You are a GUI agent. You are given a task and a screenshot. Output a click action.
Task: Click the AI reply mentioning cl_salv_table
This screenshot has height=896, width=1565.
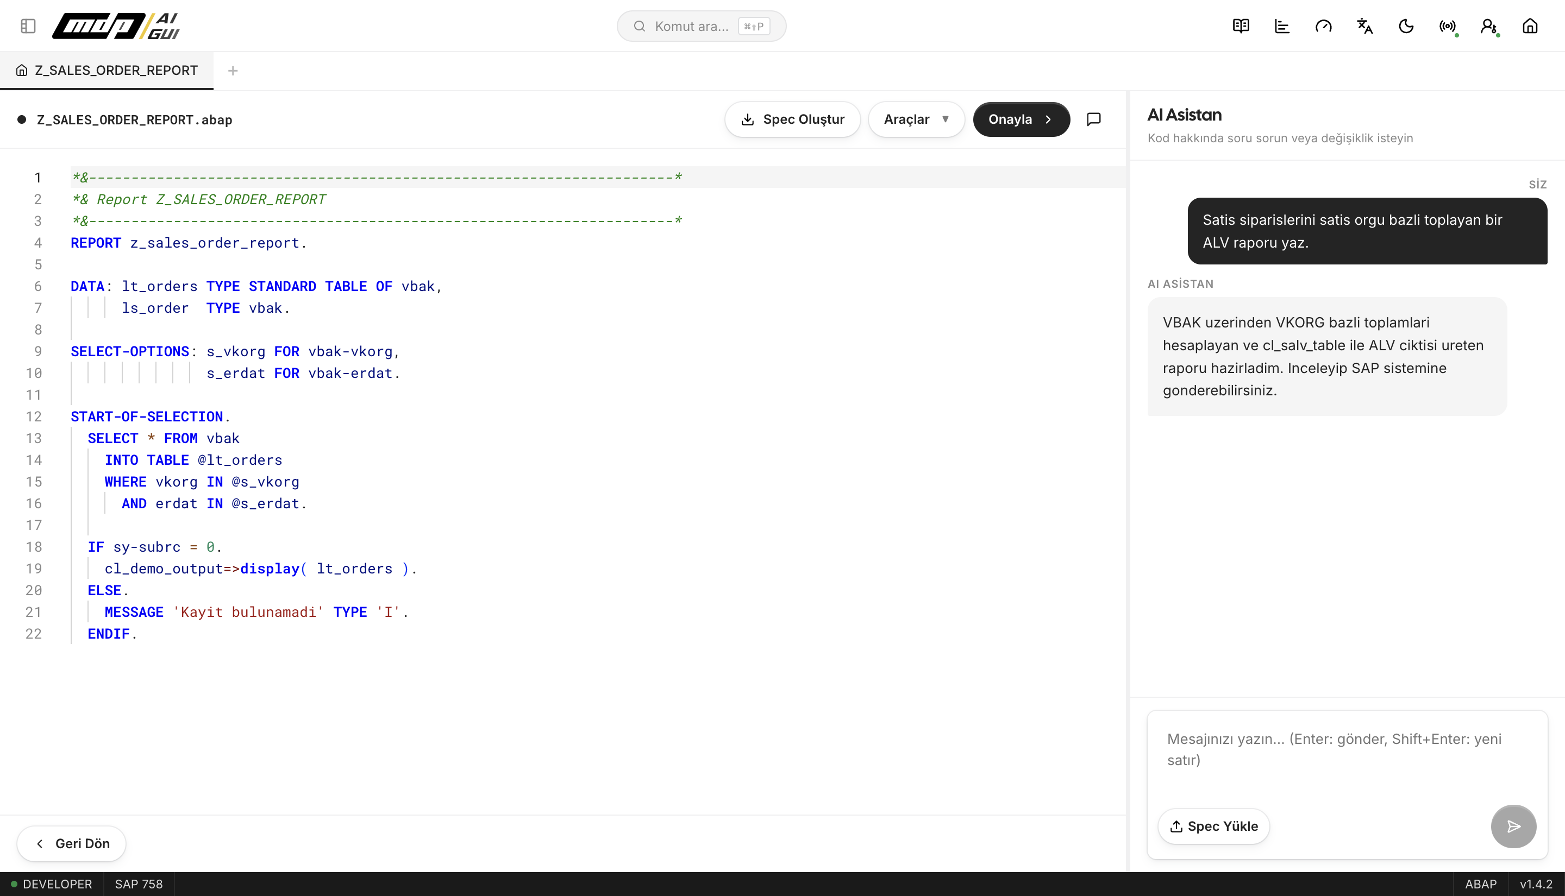(1327, 356)
